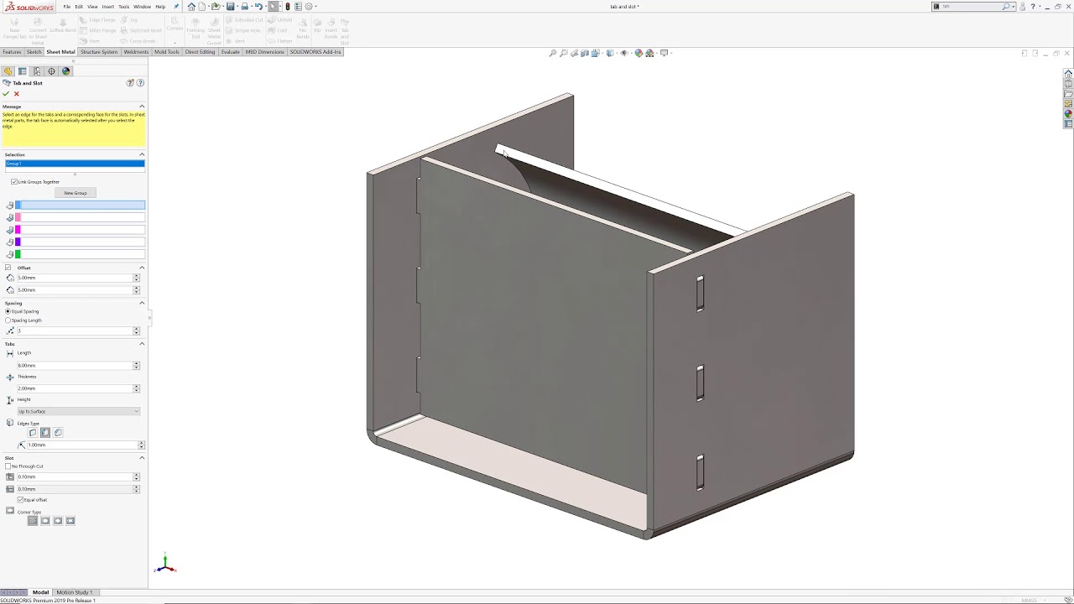Select the first Edges Type icon
1074x604 pixels.
pyautogui.click(x=33, y=433)
